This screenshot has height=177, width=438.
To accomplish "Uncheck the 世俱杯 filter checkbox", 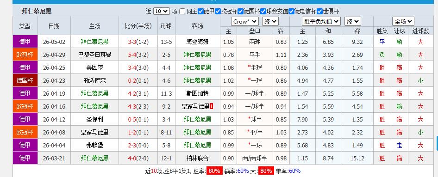I will [320, 12].
